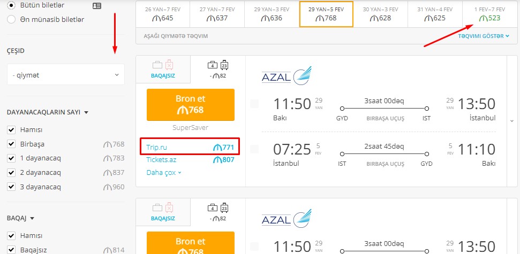Click the AZAL logo in second flight result

click(x=287, y=218)
